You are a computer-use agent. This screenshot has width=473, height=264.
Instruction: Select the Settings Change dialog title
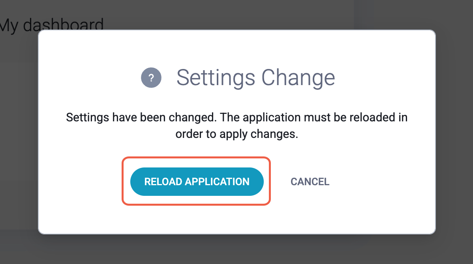(255, 78)
